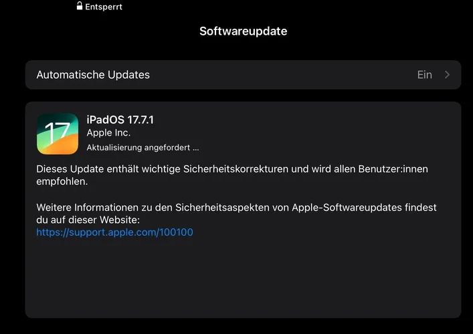
Task: Tap the 'Dieses Update enthält wichtige' description line
Action: (x=108, y=169)
